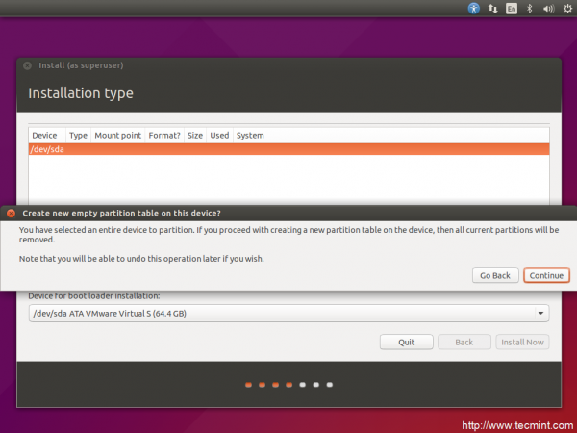
Task: Click the Type column header
Action: coord(78,136)
